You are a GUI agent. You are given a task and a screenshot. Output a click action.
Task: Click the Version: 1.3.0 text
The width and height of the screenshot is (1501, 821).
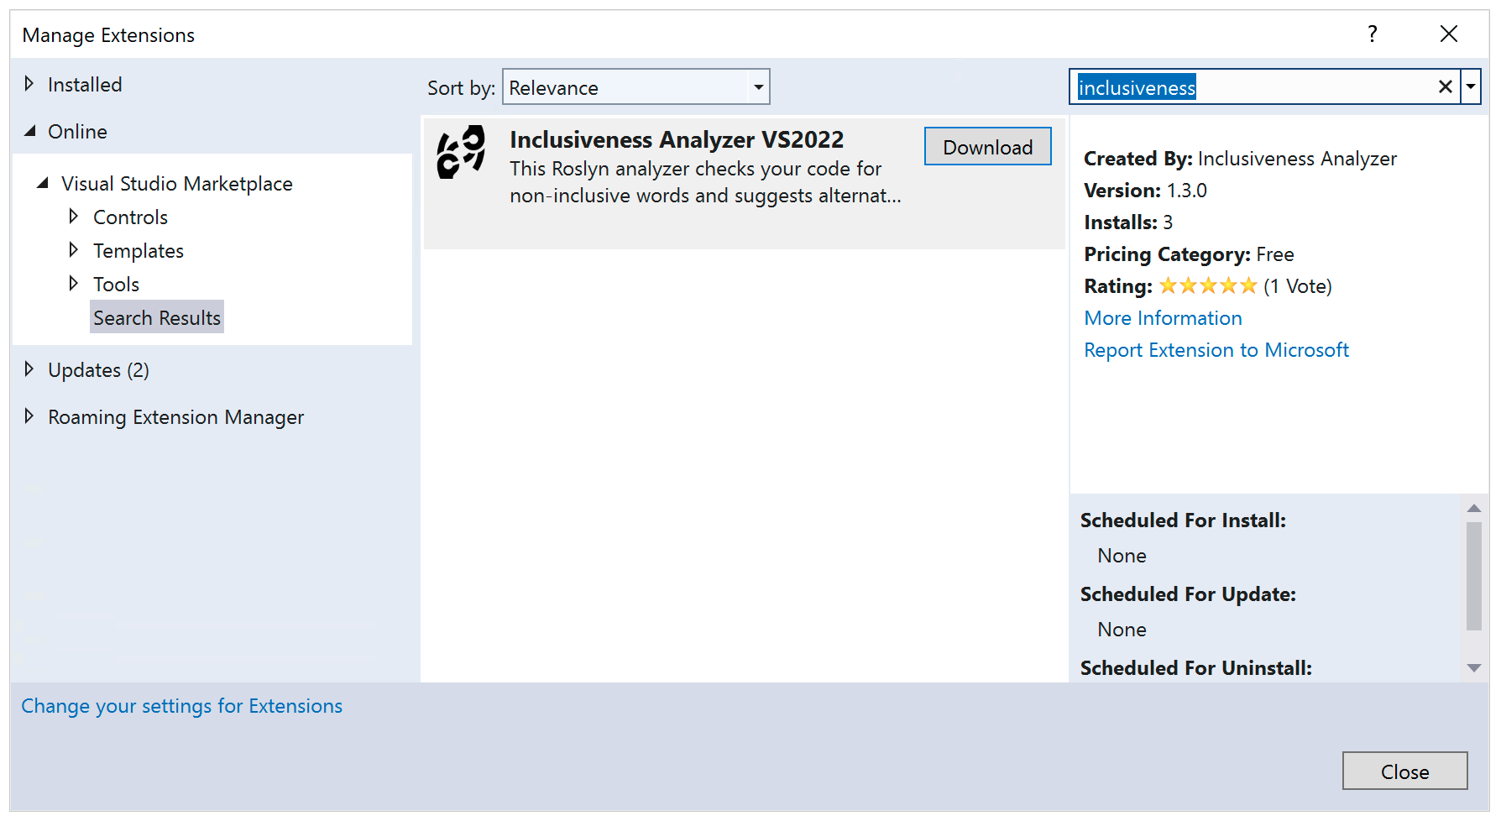pos(1145,191)
